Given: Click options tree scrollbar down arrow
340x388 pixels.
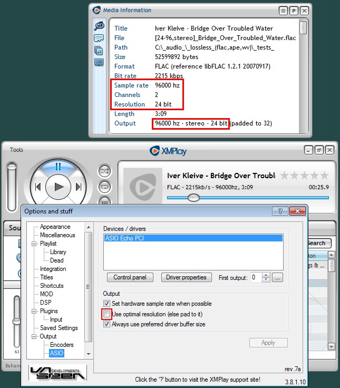Looking at the screenshot, I should tap(89, 354).
